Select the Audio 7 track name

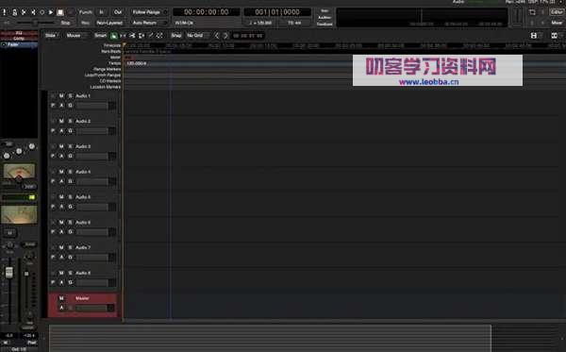point(83,247)
